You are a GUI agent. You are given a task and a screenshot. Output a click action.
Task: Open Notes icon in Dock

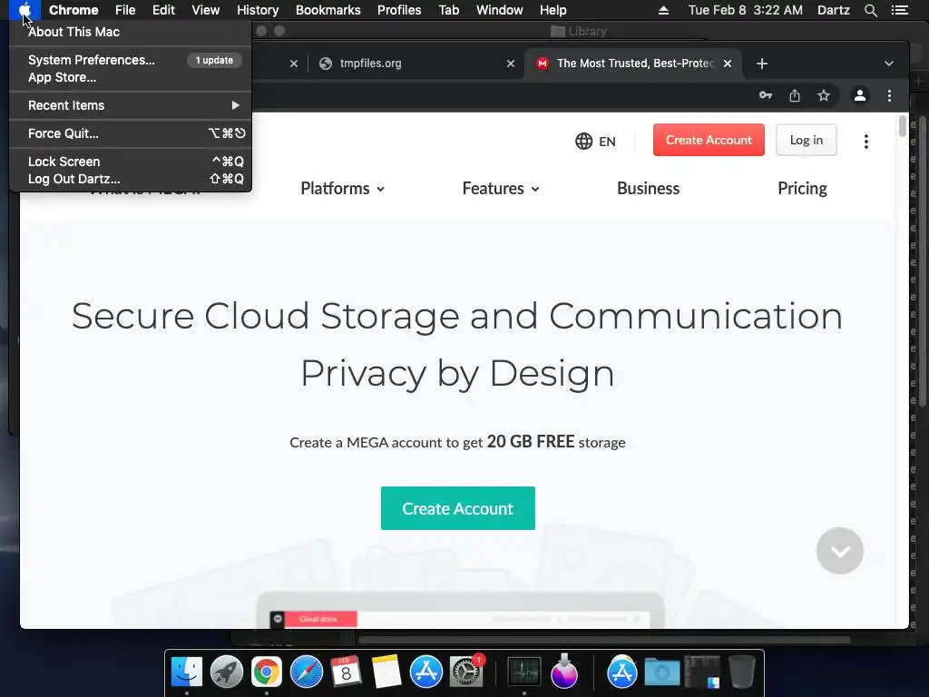pos(386,672)
